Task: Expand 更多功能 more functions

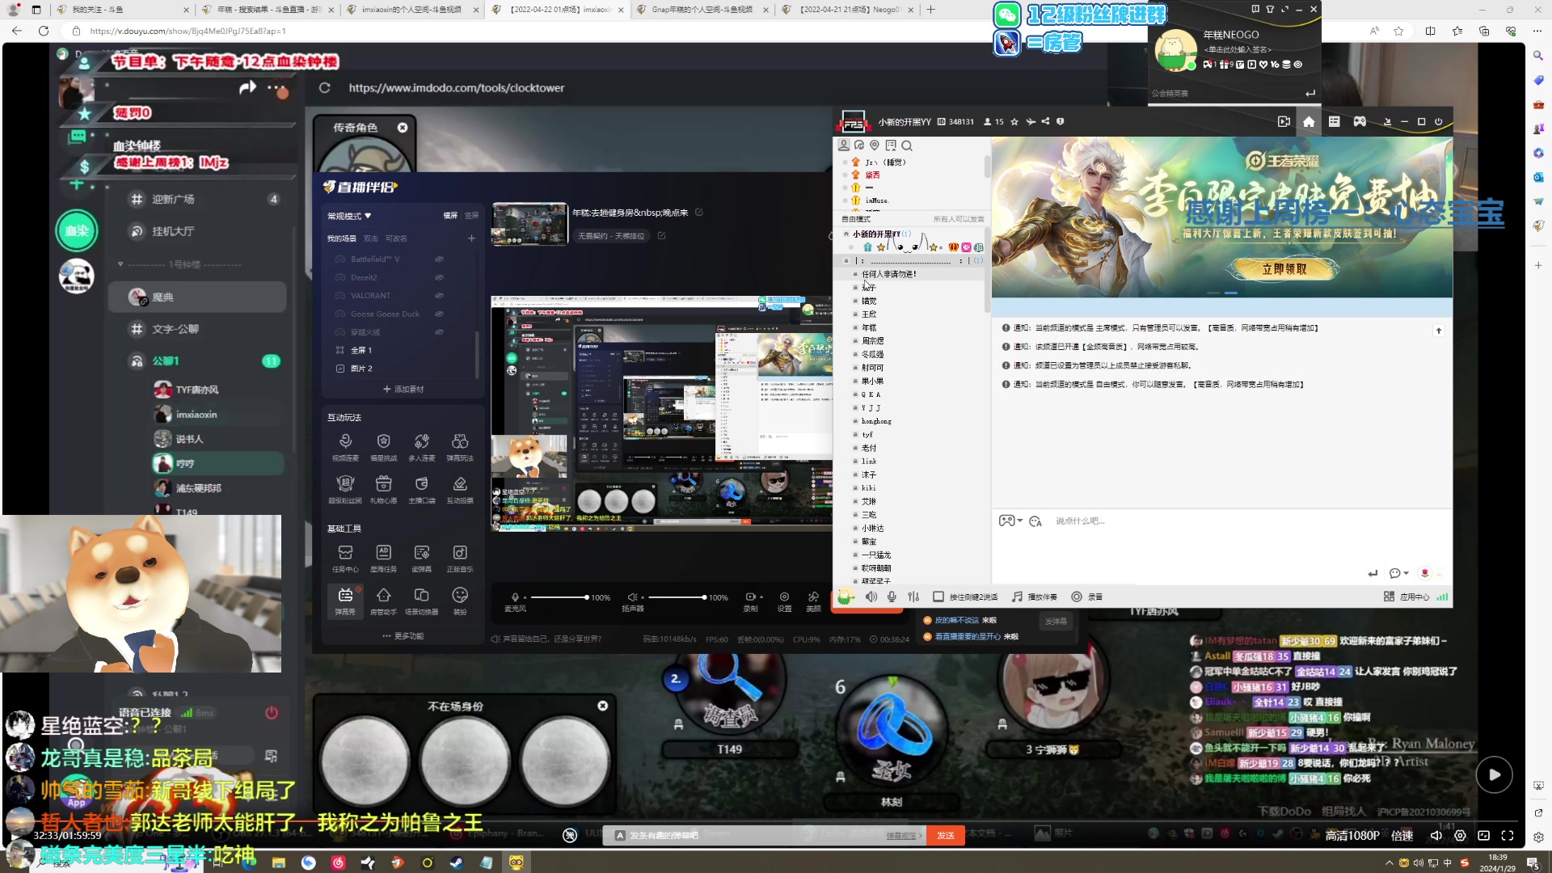Action: [x=403, y=636]
